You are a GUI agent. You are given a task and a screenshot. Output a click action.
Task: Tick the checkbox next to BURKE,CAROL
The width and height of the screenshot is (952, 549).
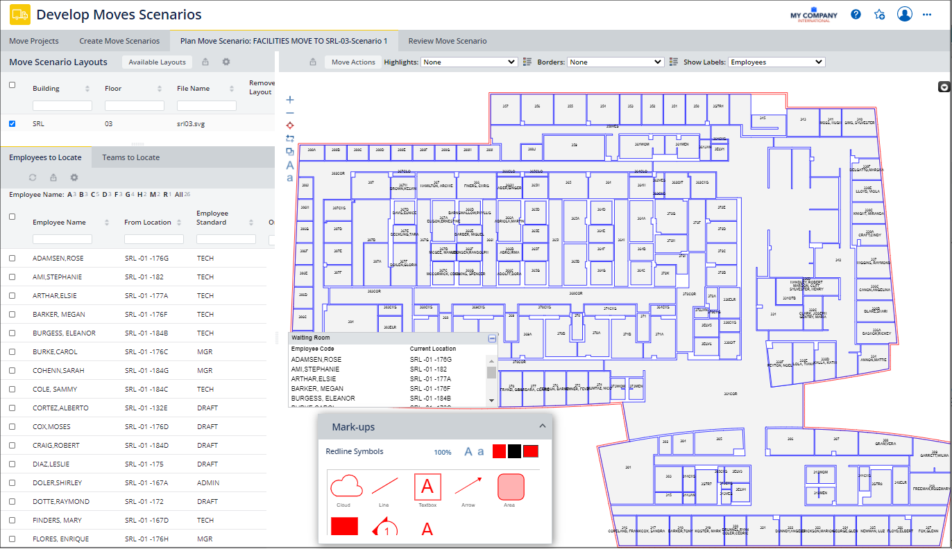click(x=12, y=352)
